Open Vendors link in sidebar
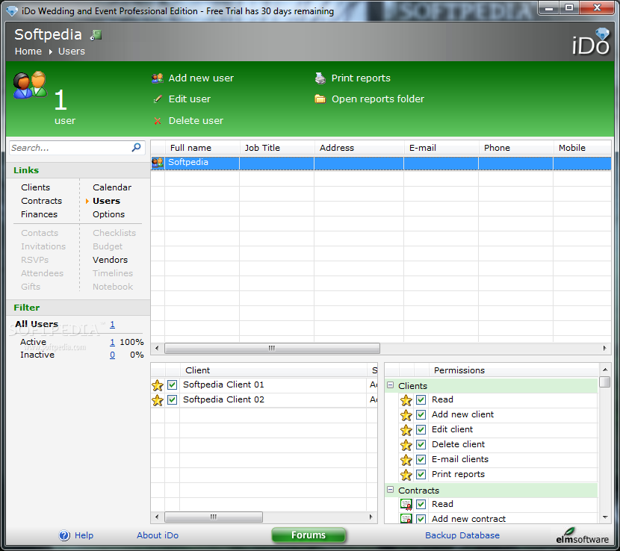This screenshot has height=551, width=620. [x=110, y=260]
